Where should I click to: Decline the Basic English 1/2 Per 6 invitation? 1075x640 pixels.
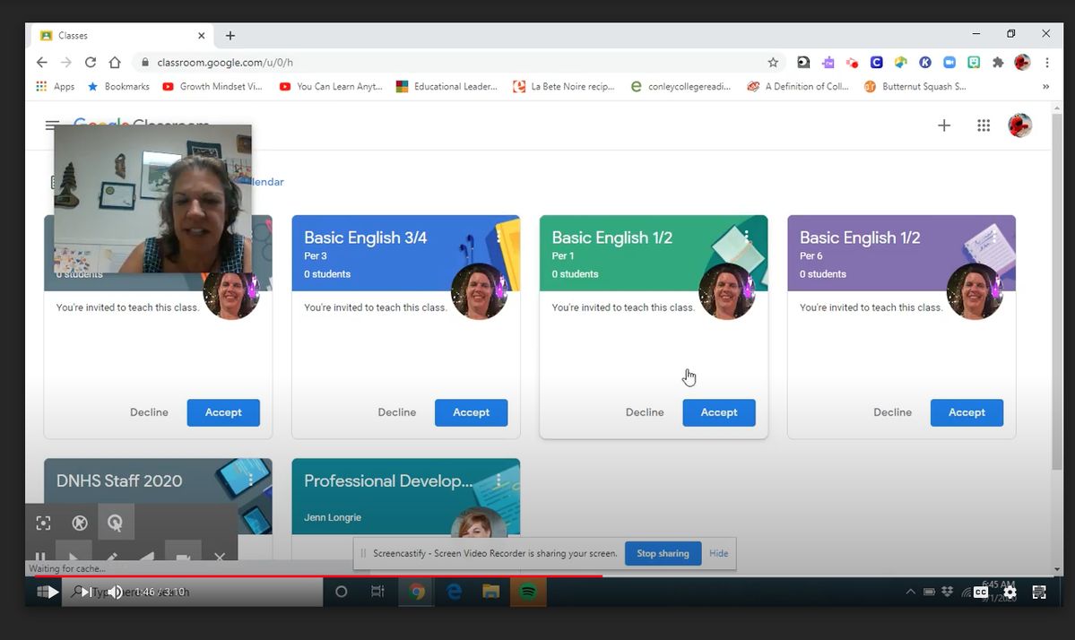pos(892,412)
